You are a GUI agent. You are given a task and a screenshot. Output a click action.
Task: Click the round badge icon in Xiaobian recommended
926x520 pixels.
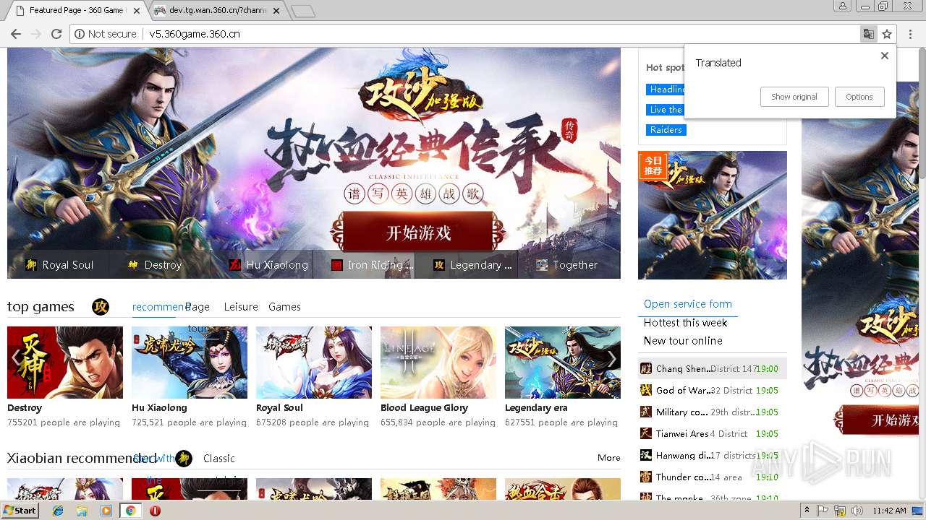184,459
